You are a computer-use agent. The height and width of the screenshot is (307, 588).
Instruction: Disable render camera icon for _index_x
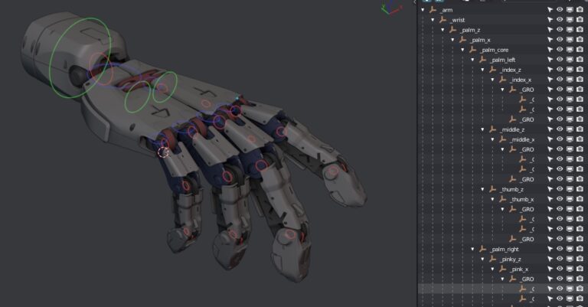[x=580, y=80]
